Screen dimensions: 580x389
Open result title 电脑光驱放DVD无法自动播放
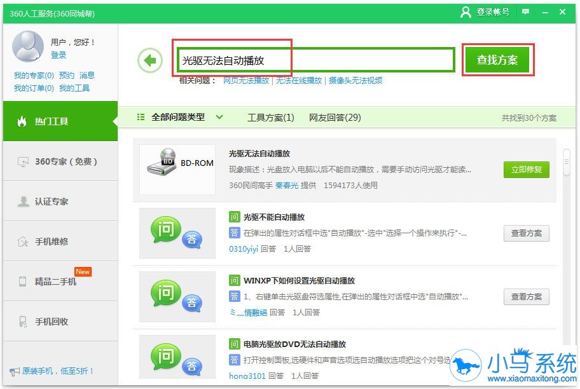click(294, 345)
